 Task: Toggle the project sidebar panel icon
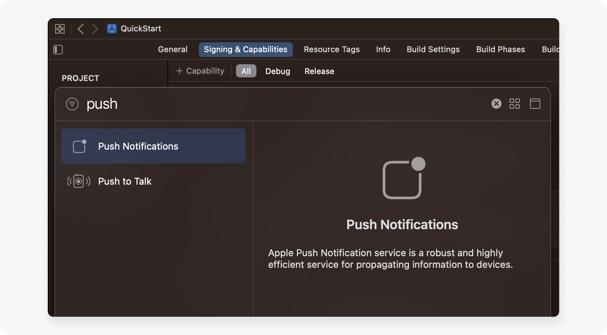(x=58, y=50)
